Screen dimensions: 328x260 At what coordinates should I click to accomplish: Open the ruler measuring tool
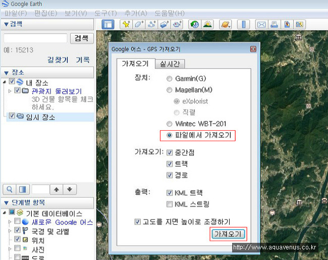pyautogui.click(x=244, y=25)
